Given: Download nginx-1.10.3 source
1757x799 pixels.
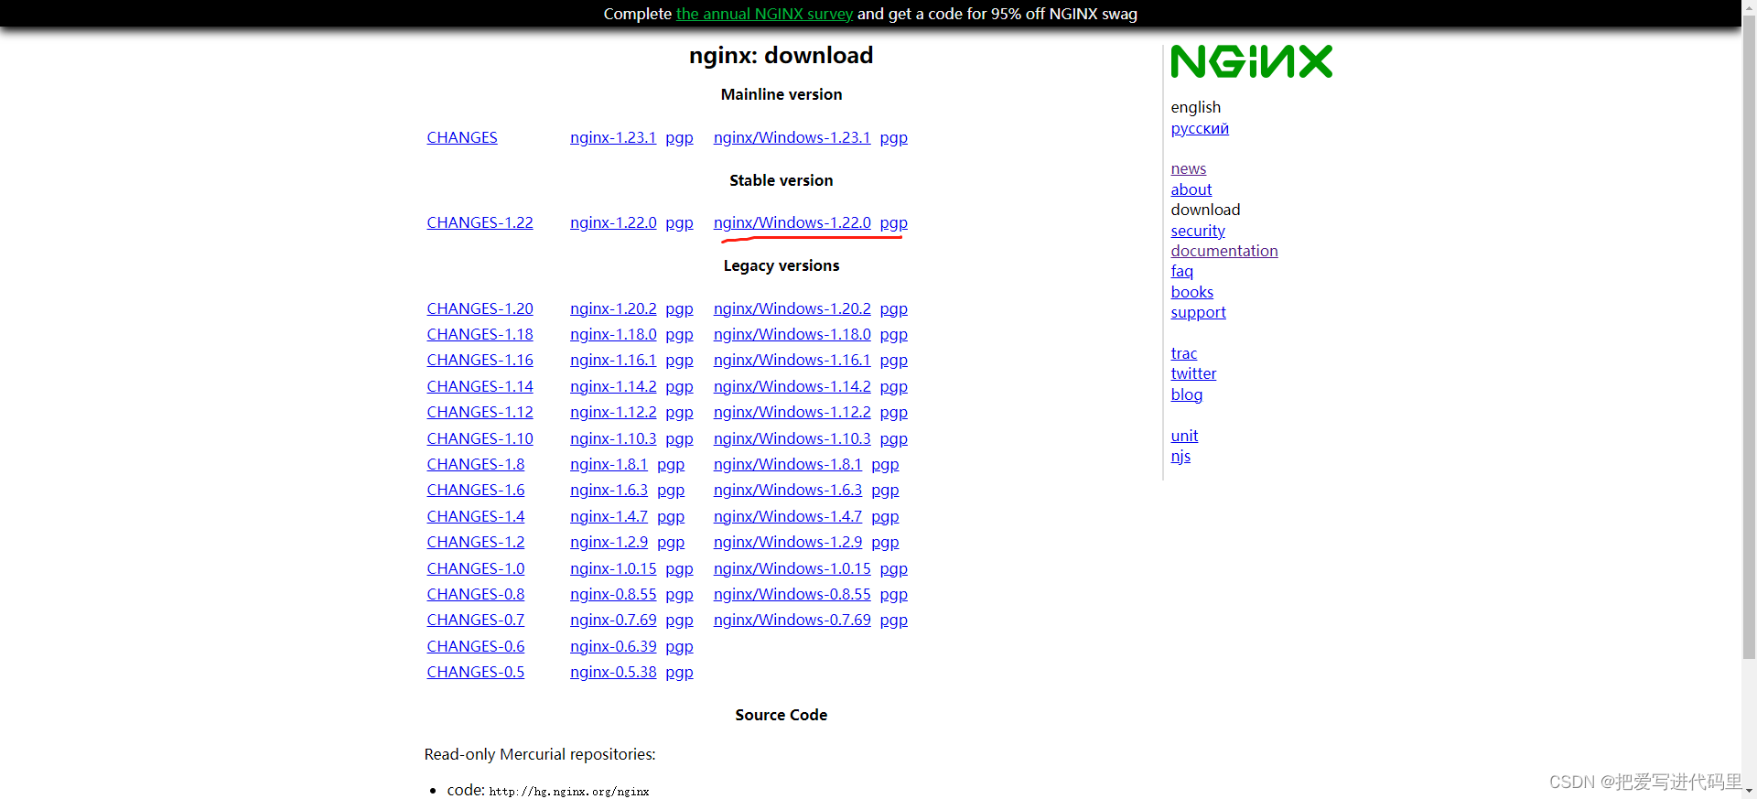Looking at the screenshot, I should [x=613, y=438].
